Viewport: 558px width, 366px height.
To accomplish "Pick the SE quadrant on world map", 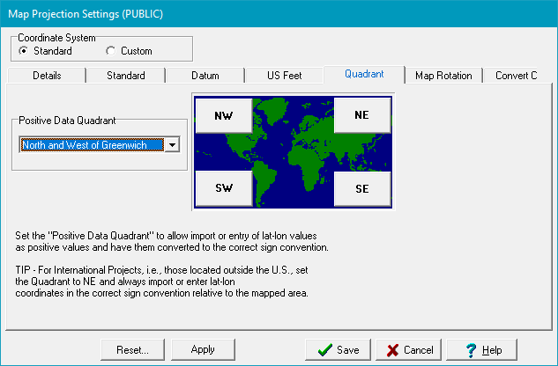I will 362,187.
